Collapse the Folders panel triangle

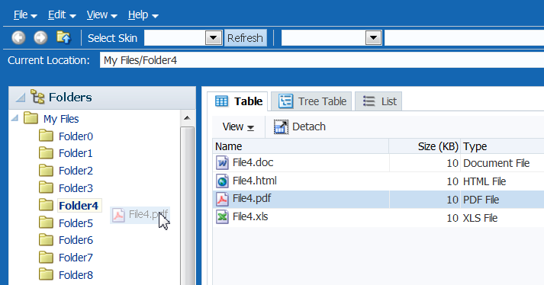pyautogui.click(x=20, y=98)
